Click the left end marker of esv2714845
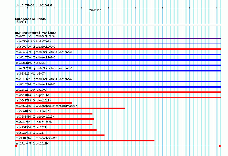This screenshot has width=228, height=156. [x=16, y=146]
